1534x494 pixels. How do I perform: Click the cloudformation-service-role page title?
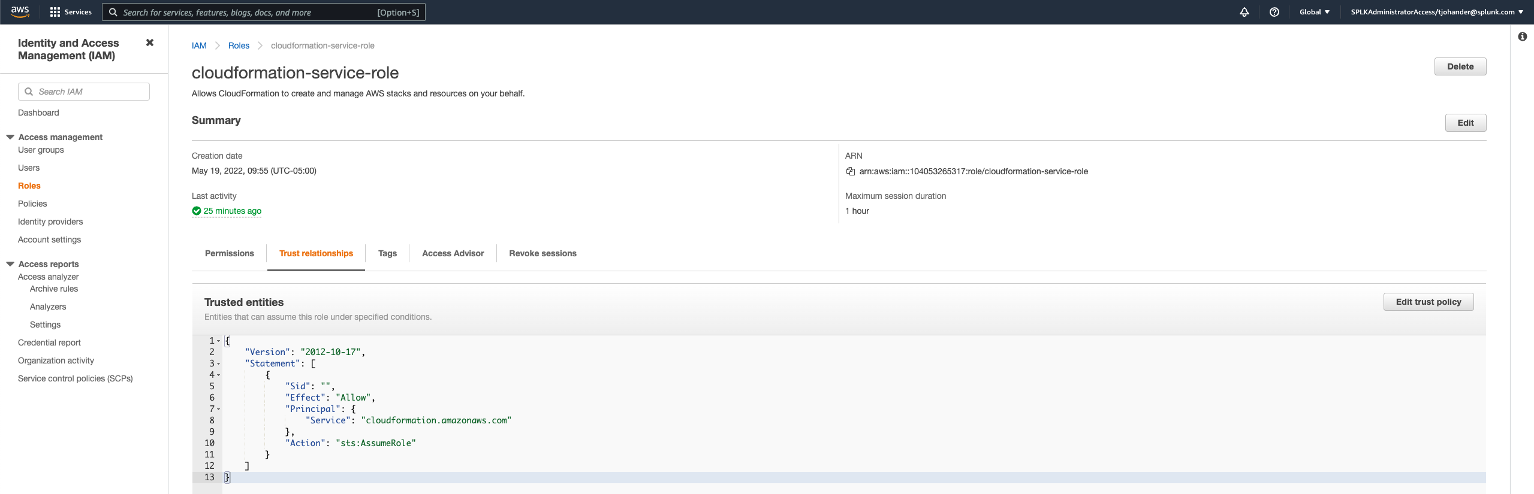click(x=295, y=73)
